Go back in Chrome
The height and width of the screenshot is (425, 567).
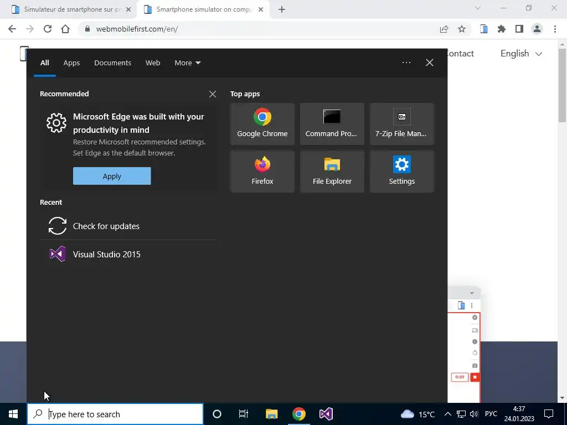[x=12, y=29]
